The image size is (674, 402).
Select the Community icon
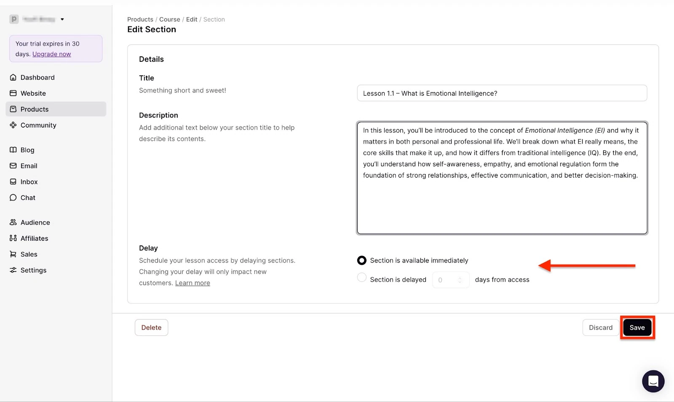13,125
